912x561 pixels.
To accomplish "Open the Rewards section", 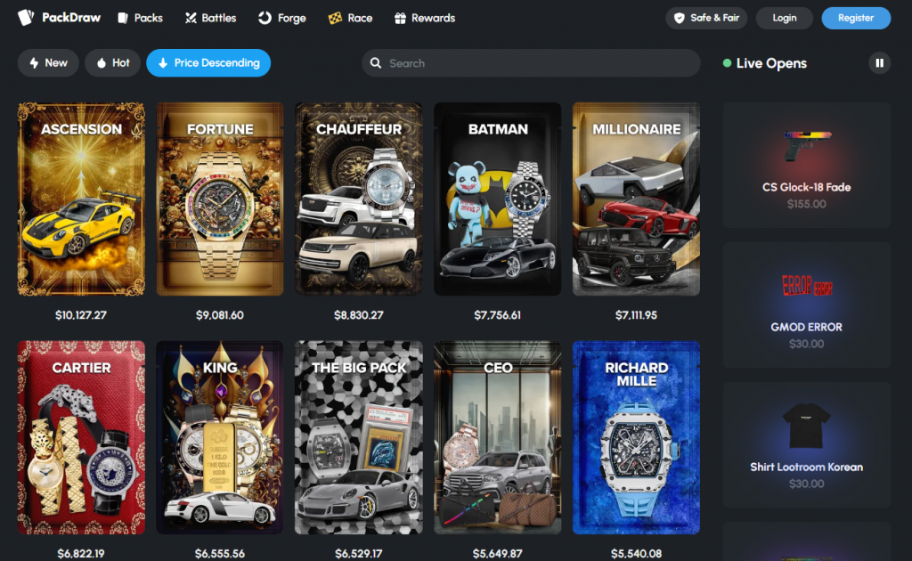I will click(424, 18).
